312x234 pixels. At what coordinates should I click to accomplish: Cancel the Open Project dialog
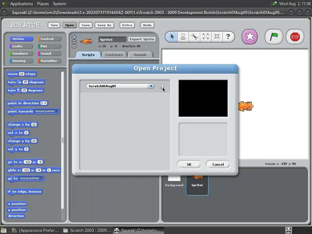click(x=218, y=165)
